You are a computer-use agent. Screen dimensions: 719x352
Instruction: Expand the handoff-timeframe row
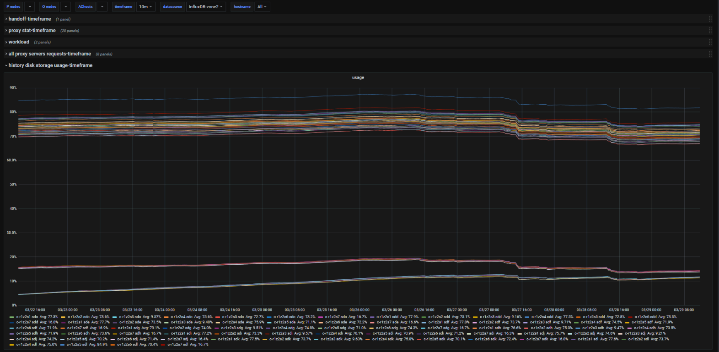(30, 19)
